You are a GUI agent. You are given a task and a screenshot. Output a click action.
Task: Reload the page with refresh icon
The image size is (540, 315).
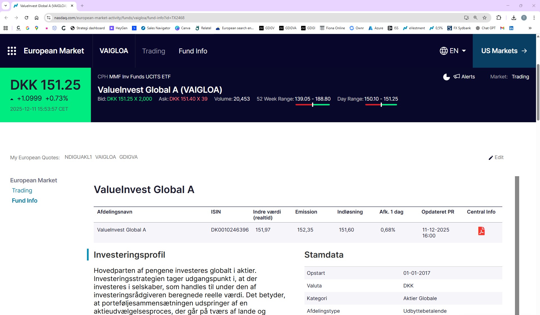tap(26, 18)
